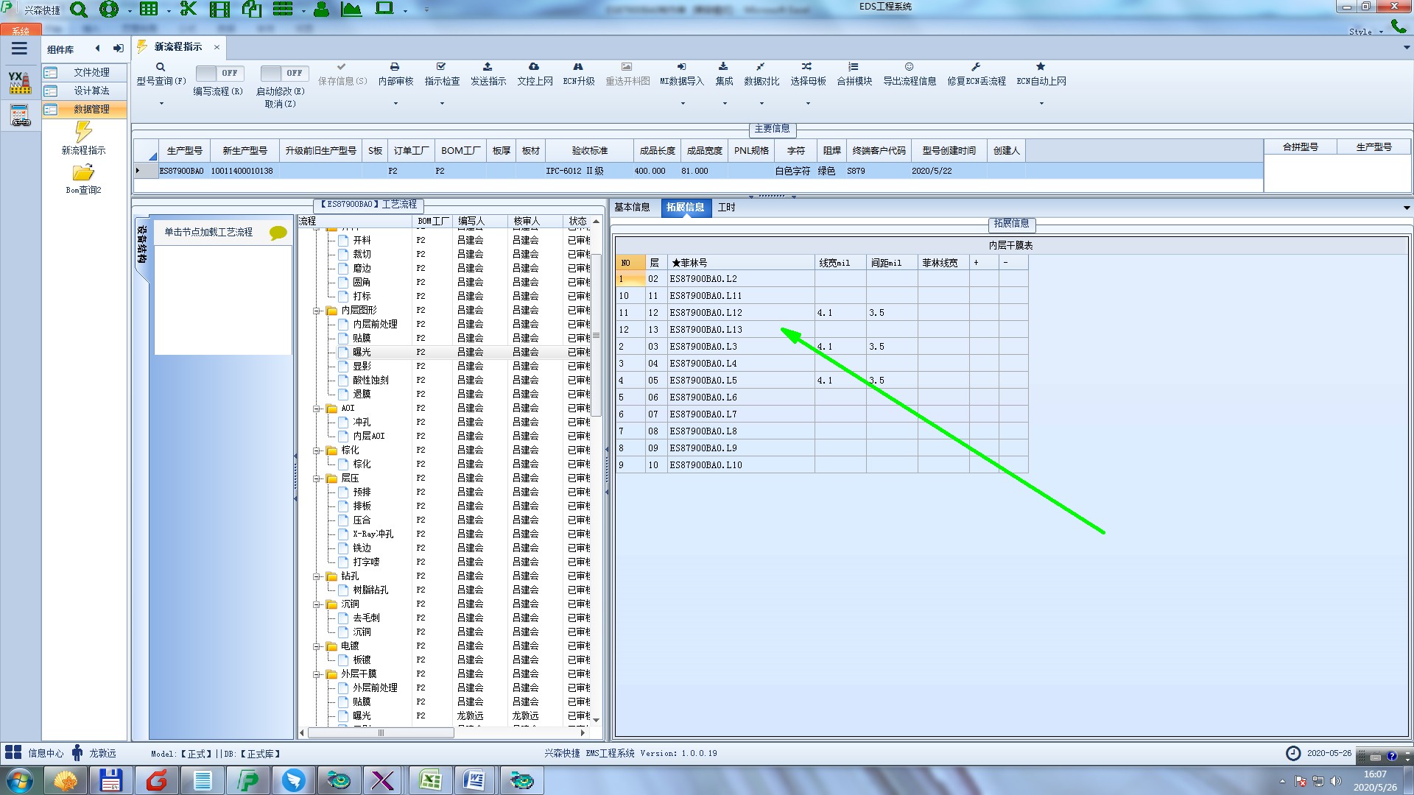The image size is (1414, 795).
Task: Click the 发送指示 upload icon
Action: click(488, 67)
